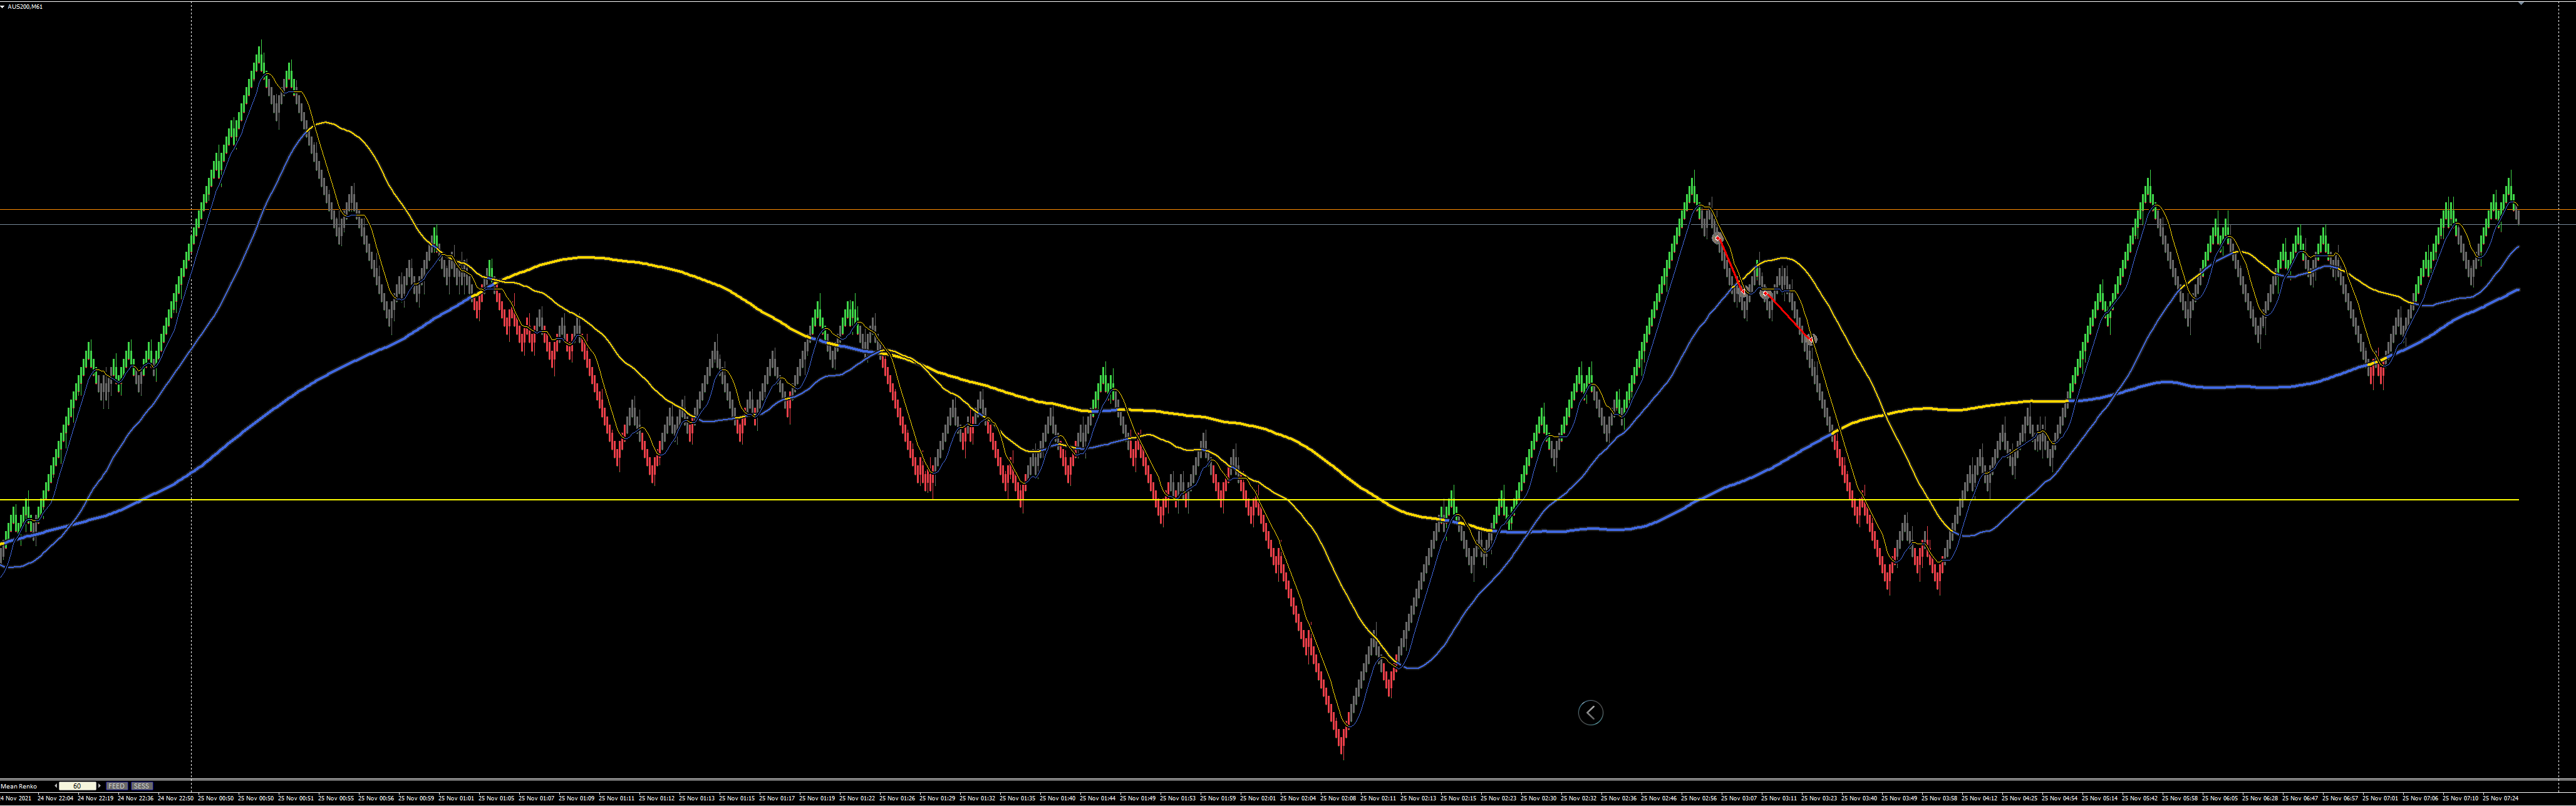Click the AUS200,M61 chart title label
Image resolution: width=2576 pixels, height=806 pixels.
tap(25, 6)
